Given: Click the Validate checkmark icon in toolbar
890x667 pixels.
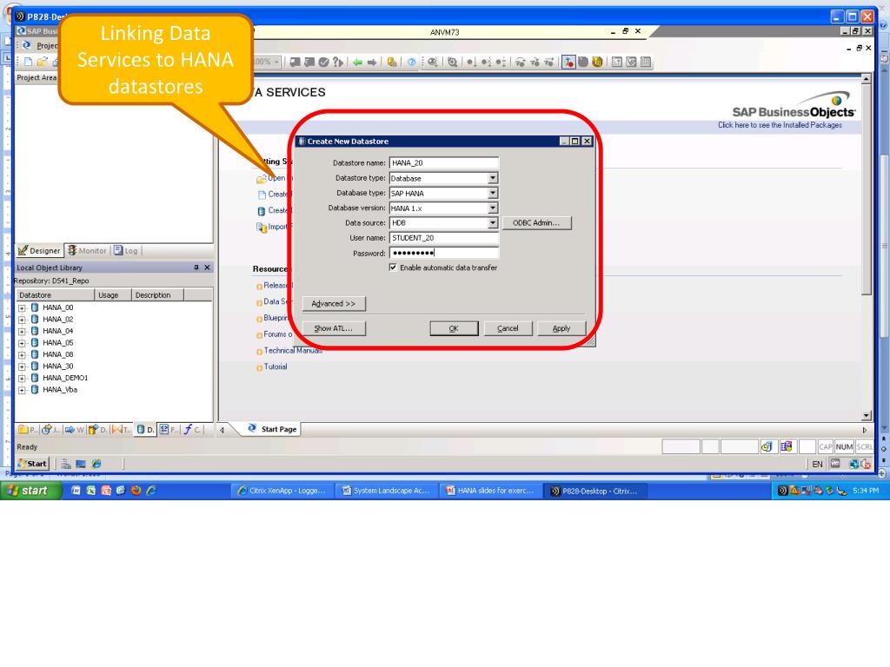Looking at the screenshot, I should (323, 63).
